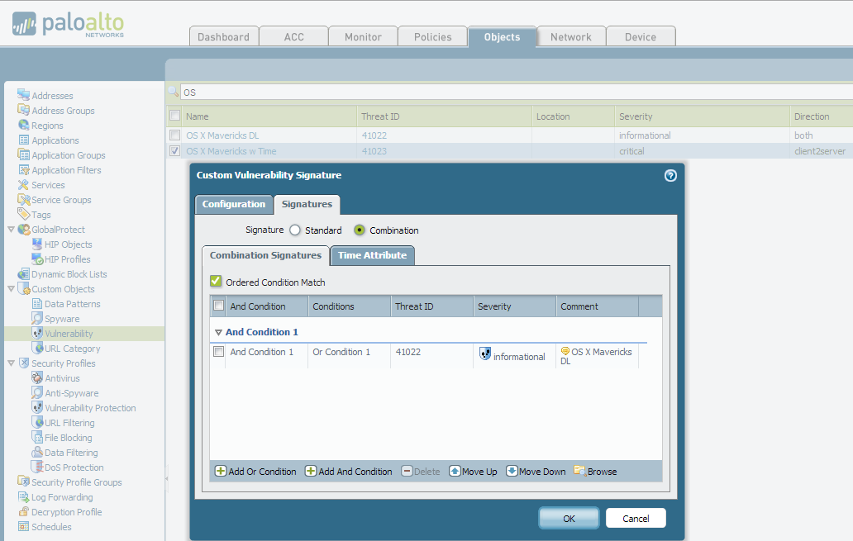Click the DoS Protection icon
The width and height of the screenshot is (853, 541).
click(37, 467)
